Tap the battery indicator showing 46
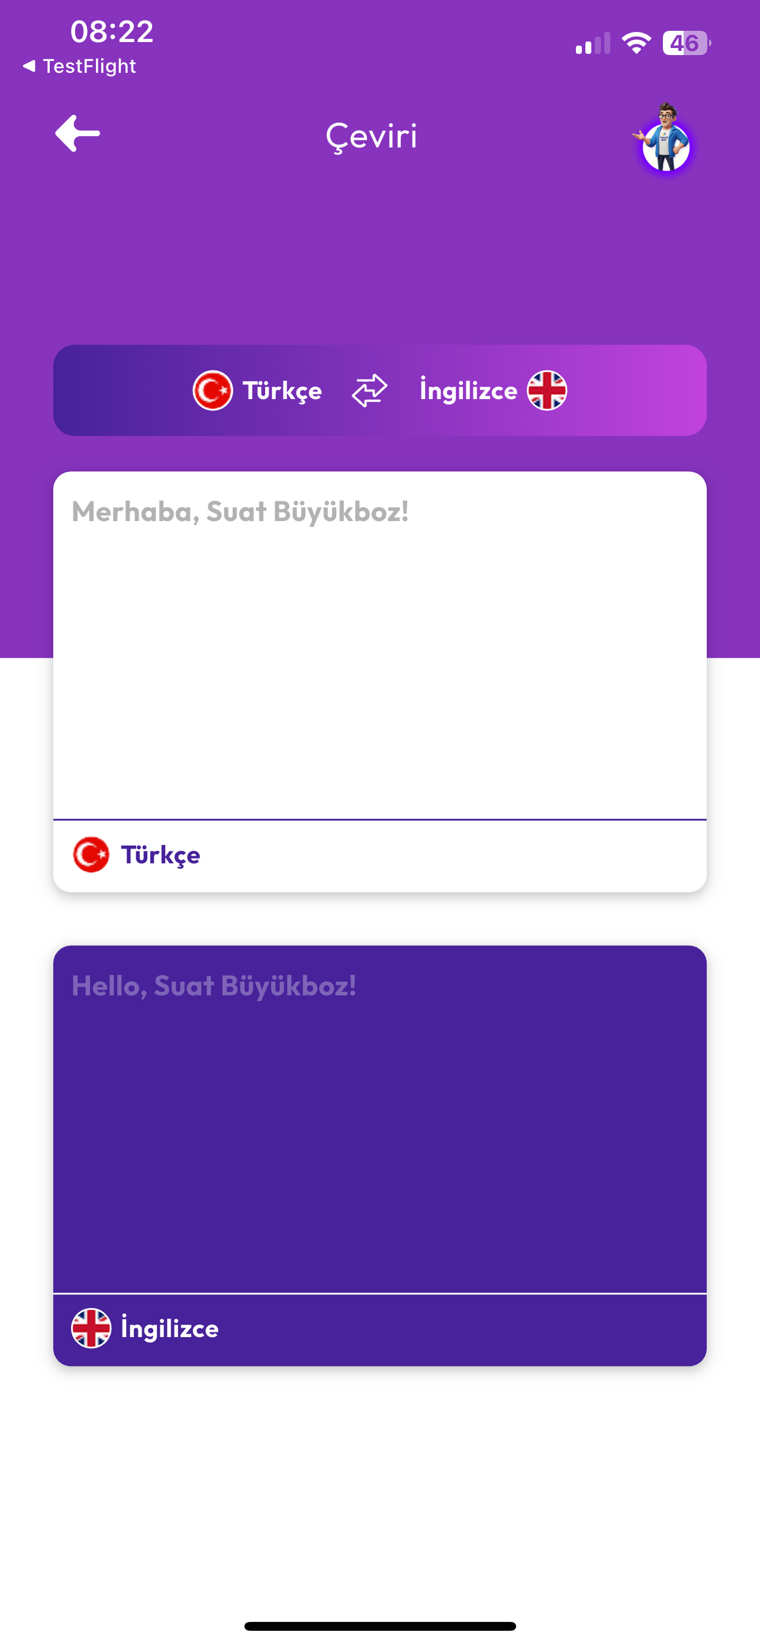The height and width of the screenshot is (1645, 760). [x=686, y=43]
